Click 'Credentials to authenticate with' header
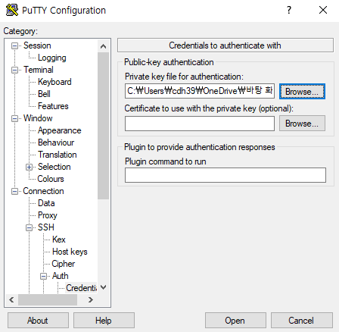 tap(225, 45)
